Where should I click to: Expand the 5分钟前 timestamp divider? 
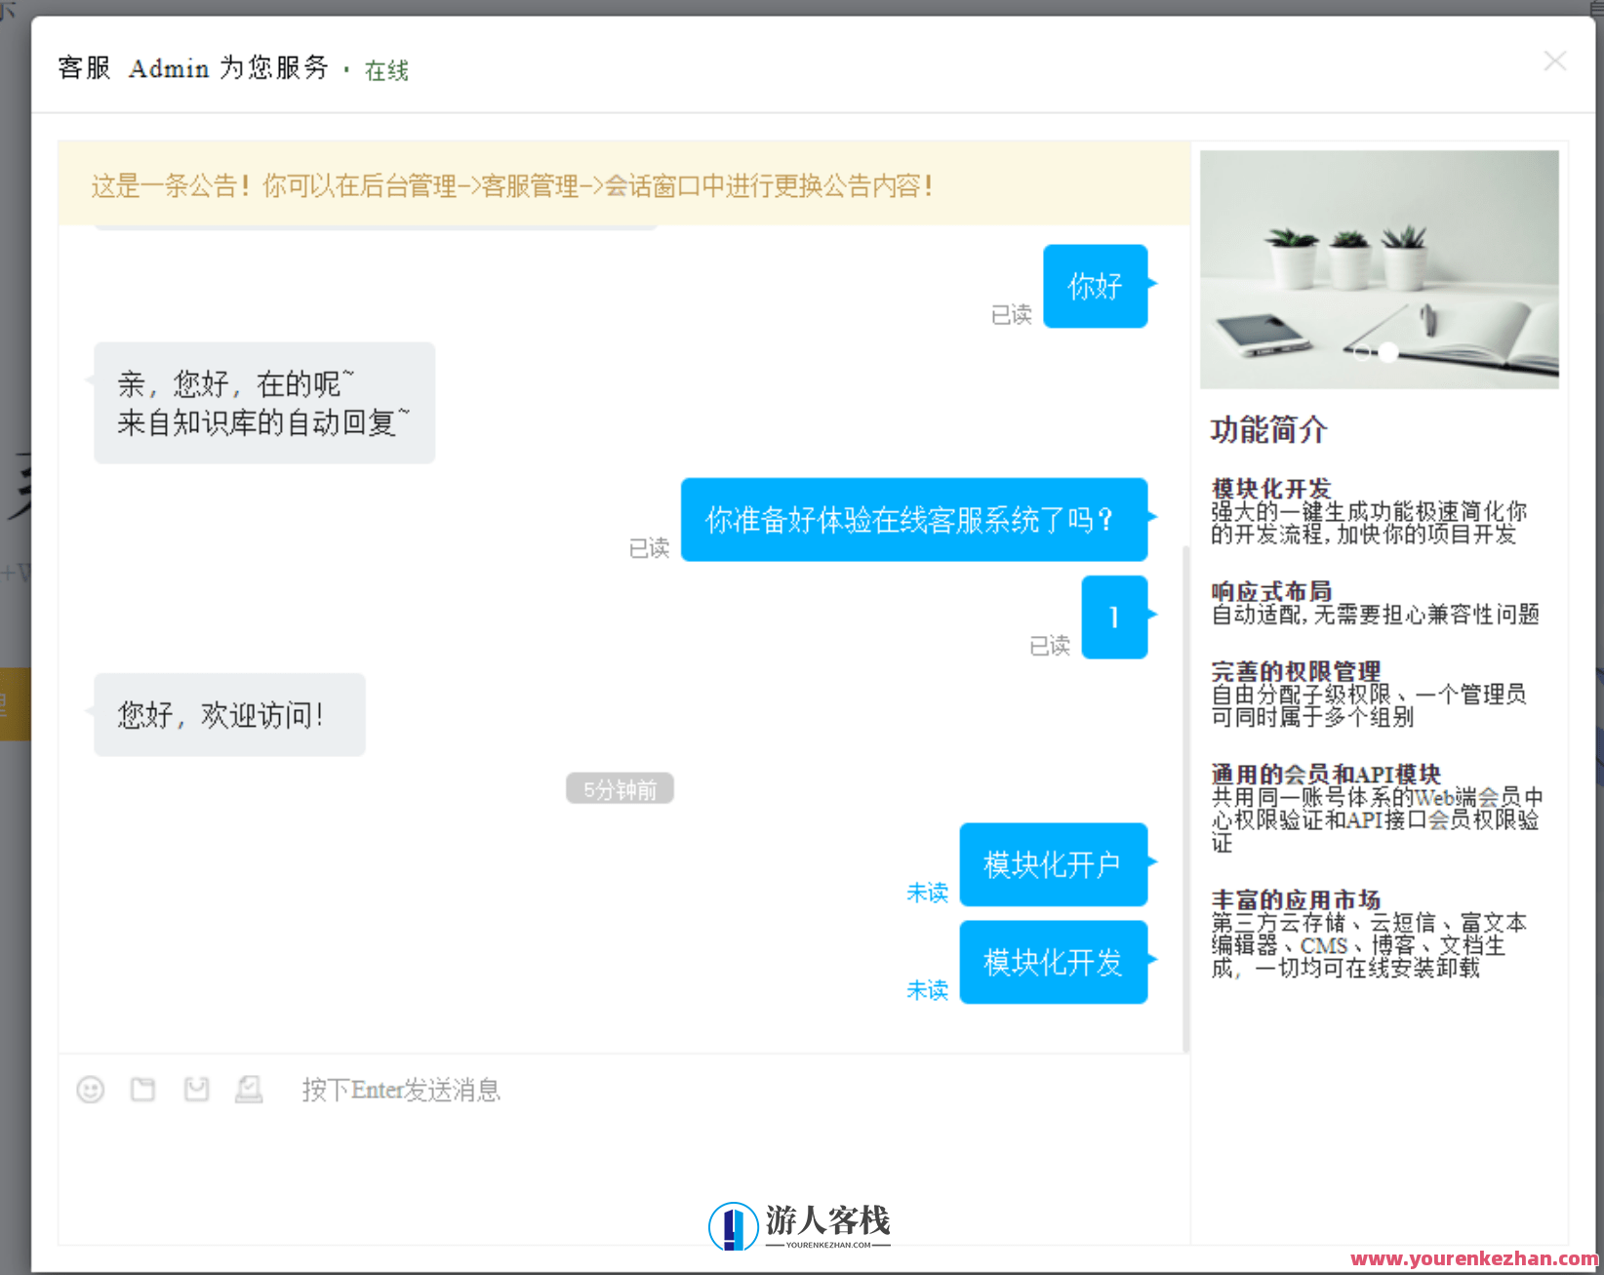(620, 788)
